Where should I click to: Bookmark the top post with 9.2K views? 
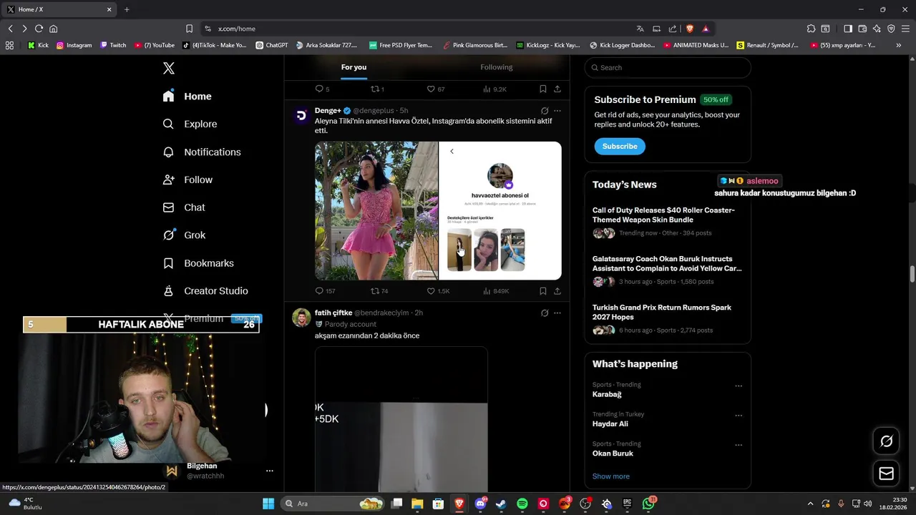(542, 89)
